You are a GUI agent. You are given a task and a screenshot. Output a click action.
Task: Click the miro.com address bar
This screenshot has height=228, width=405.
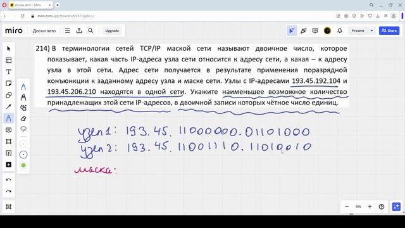tap(66, 16)
